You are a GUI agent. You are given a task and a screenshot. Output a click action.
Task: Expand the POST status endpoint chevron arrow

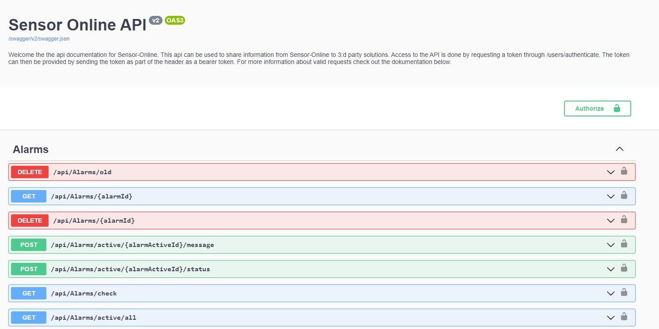pyautogui.click(x=610, y=269)
